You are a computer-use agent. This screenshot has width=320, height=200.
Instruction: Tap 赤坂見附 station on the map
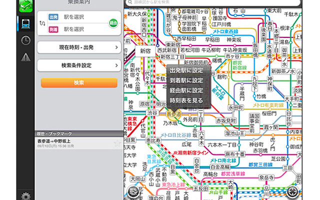[x=226, y=121]
